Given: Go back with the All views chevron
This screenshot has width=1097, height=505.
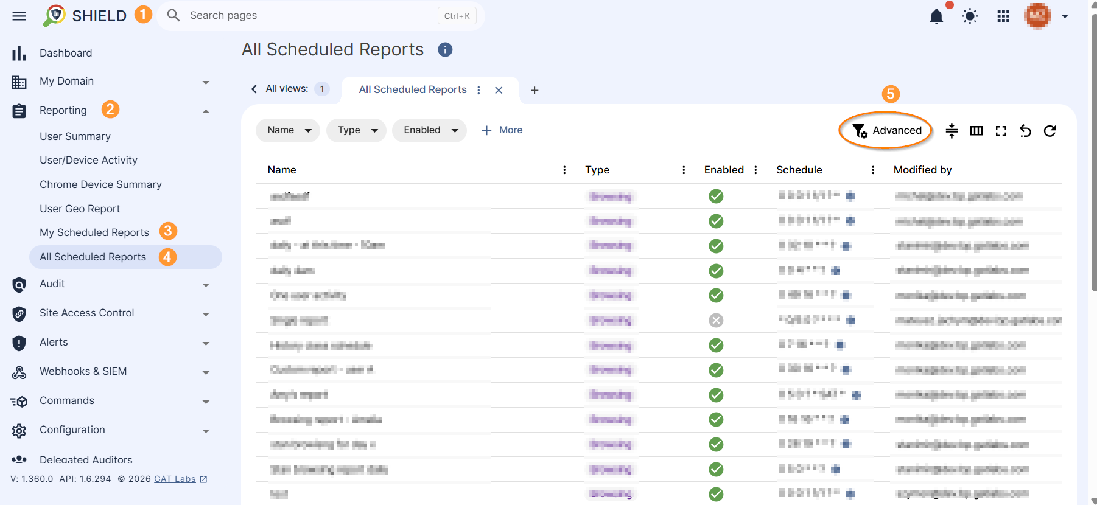Looking at the screenshot, I should 254,89.
